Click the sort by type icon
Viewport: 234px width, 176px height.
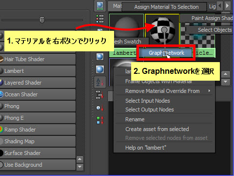[x=100, y=95]
